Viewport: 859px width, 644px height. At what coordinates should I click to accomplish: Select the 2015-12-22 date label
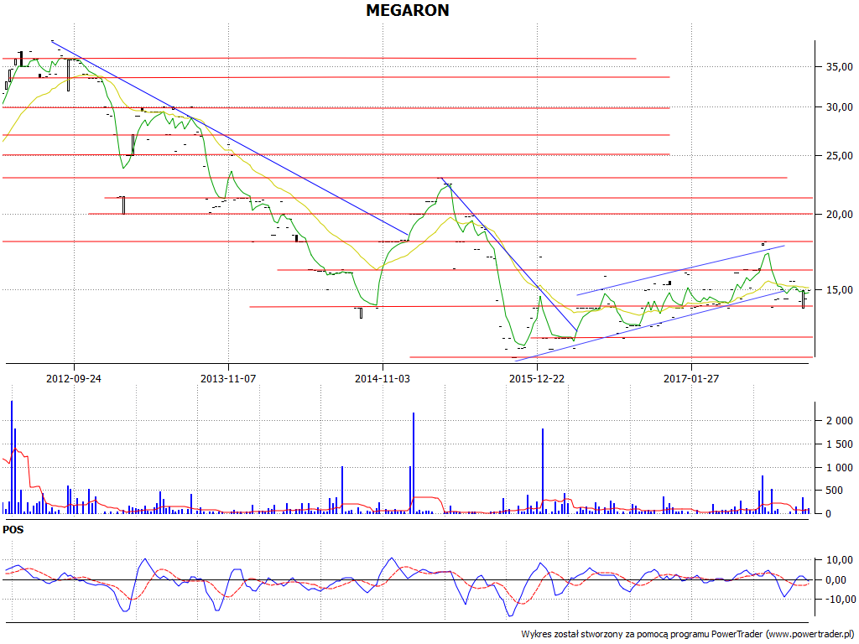click(x=537, y=378)
